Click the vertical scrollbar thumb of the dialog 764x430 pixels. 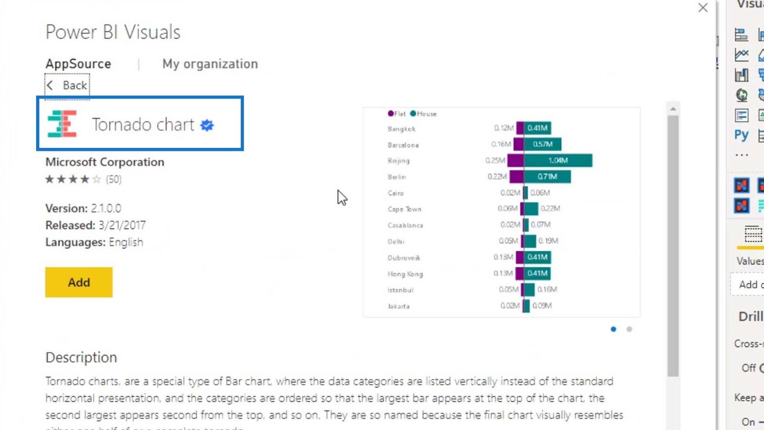click(x=673, y=246)
